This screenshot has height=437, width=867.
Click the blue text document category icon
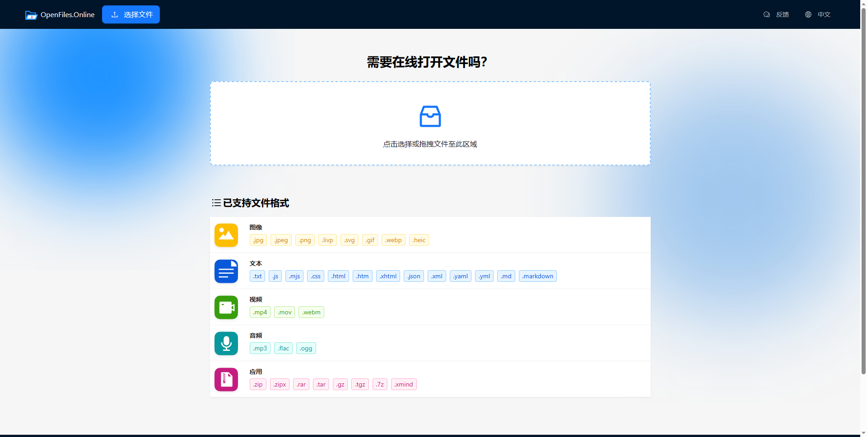pos(226,271)
